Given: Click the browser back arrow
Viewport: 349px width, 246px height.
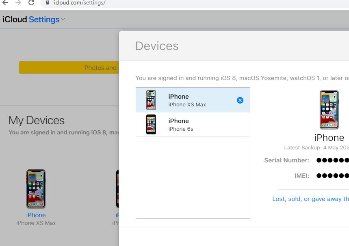Looking at the screenshot, I should 5,3.
